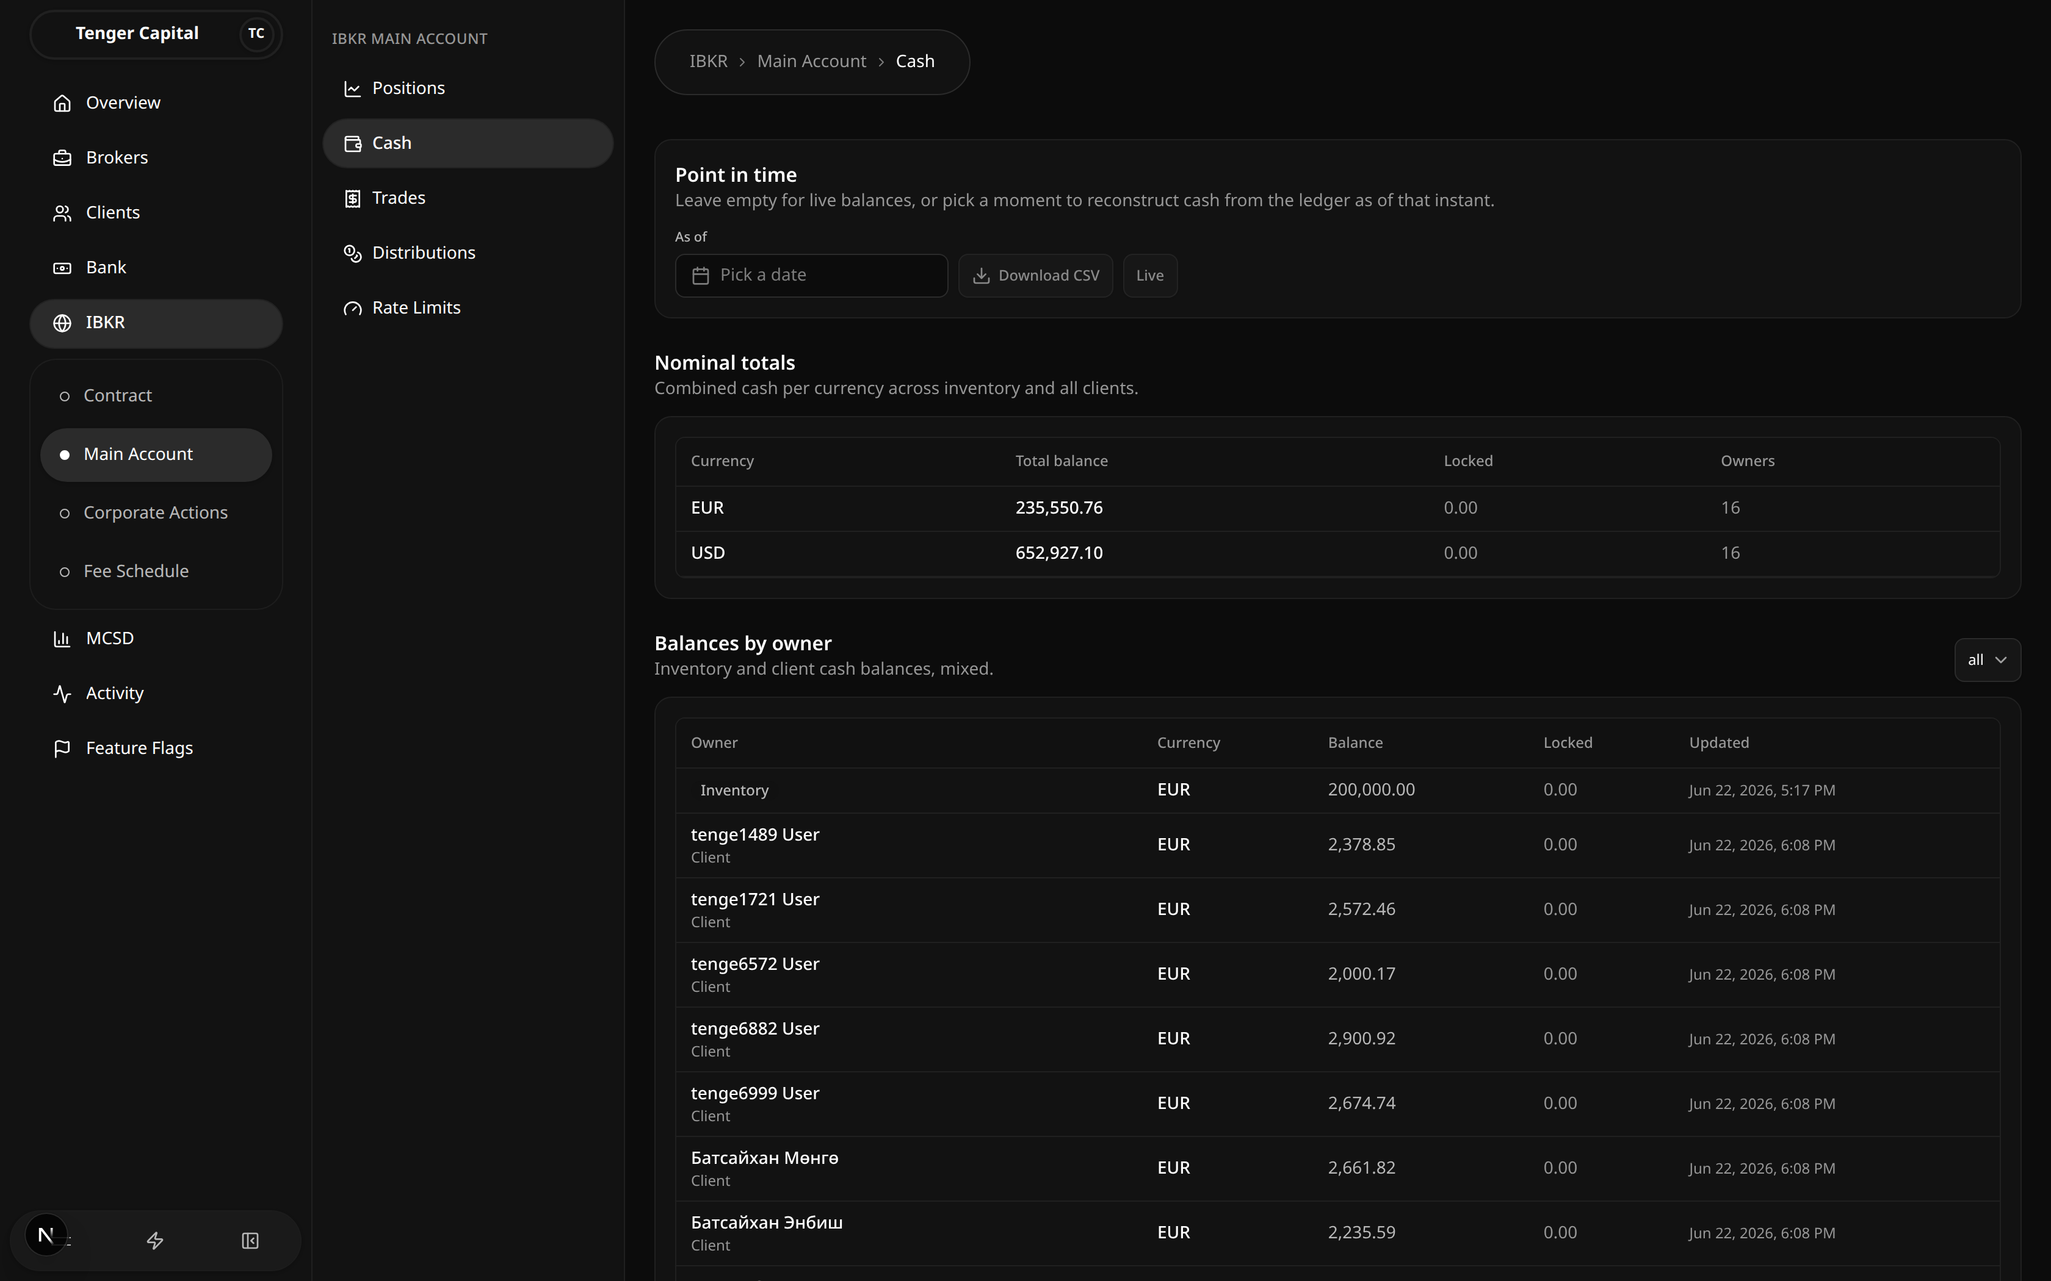Click the IBKR globe icon

click(x=62, y=324)
